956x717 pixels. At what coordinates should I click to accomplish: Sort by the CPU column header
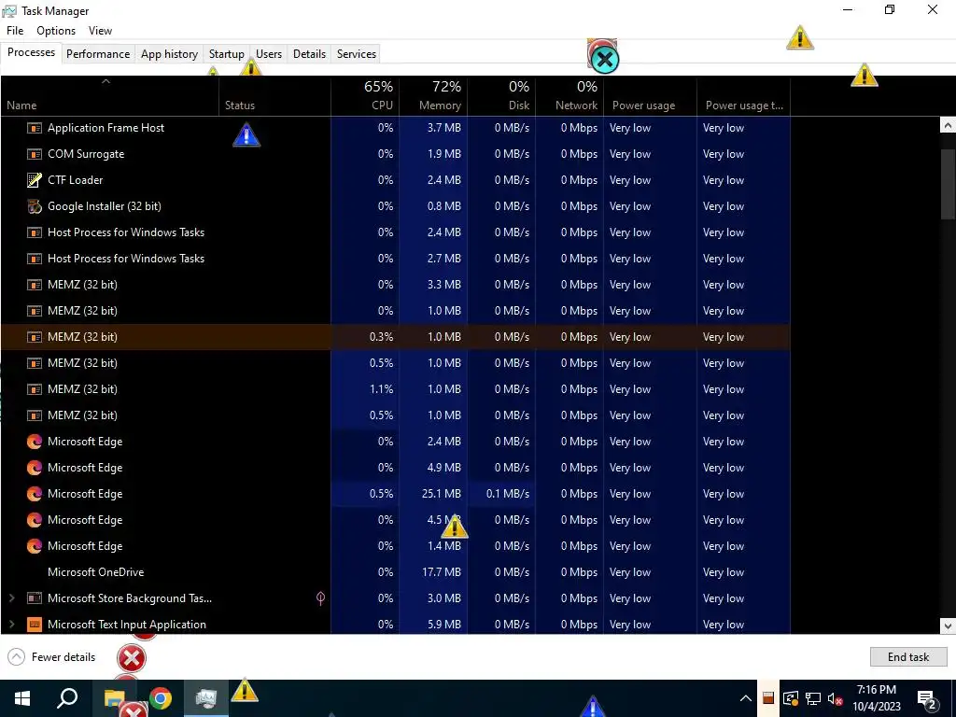tap(365, 96)
